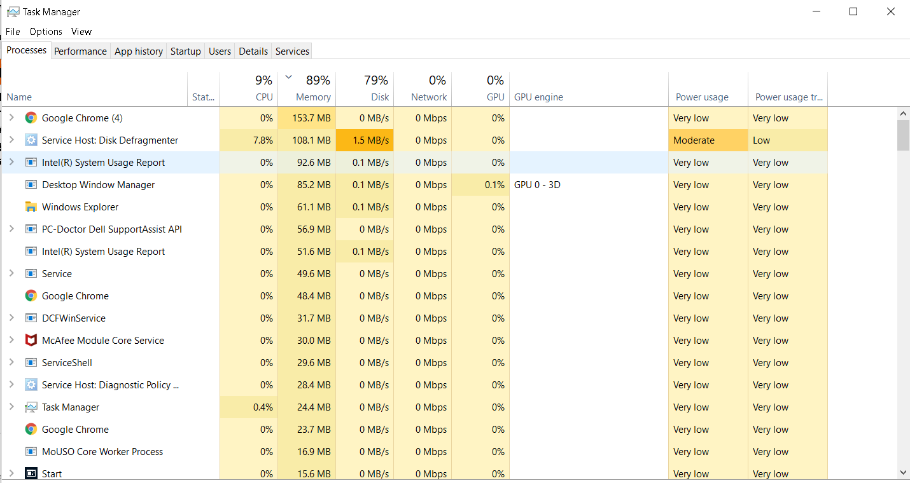Sort by the Memory column header
Screen dimensions: 910x483
pos(307,89)
